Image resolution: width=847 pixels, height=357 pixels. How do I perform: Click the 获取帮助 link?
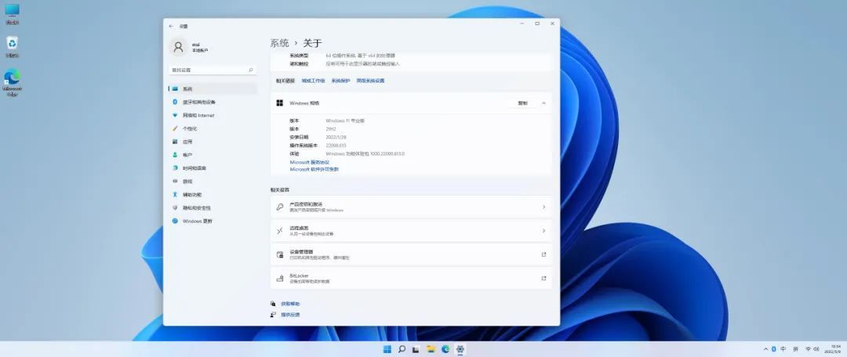click(x=290, y=304)
